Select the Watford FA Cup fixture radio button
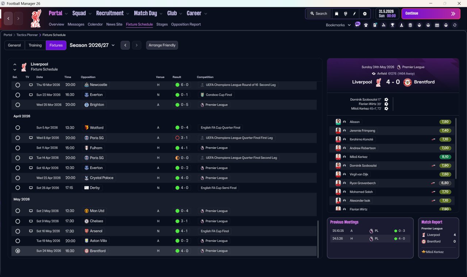Screen dimensions: 467x277 [x=18, y=128]
